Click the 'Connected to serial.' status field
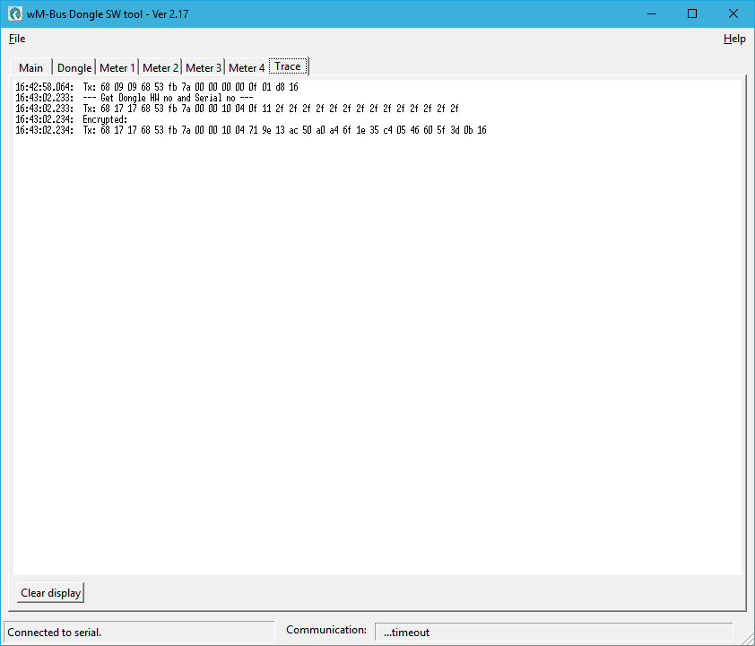Image resolution: width=755 pixels, height=646 pixels. (139, 633)
